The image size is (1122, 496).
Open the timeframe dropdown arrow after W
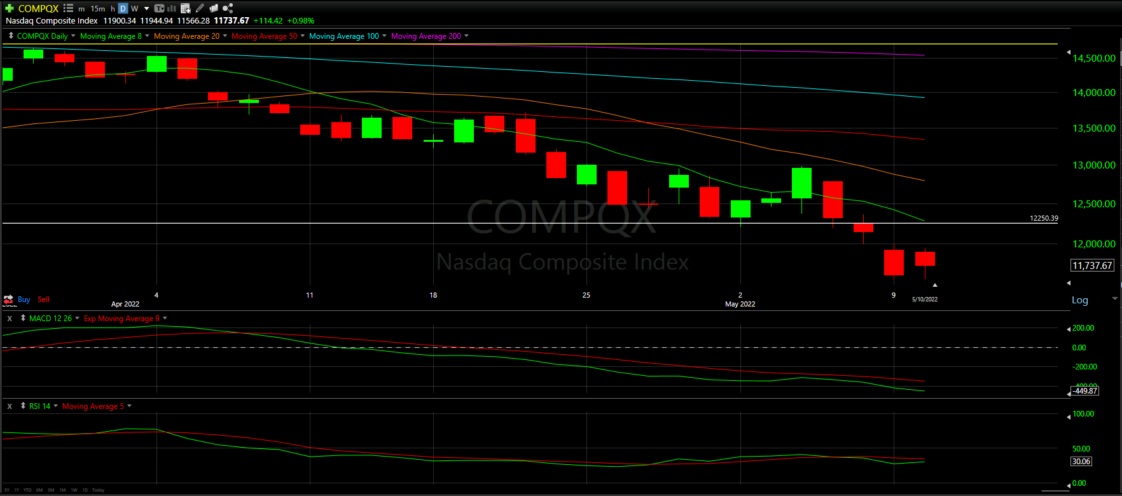[147, 9]
